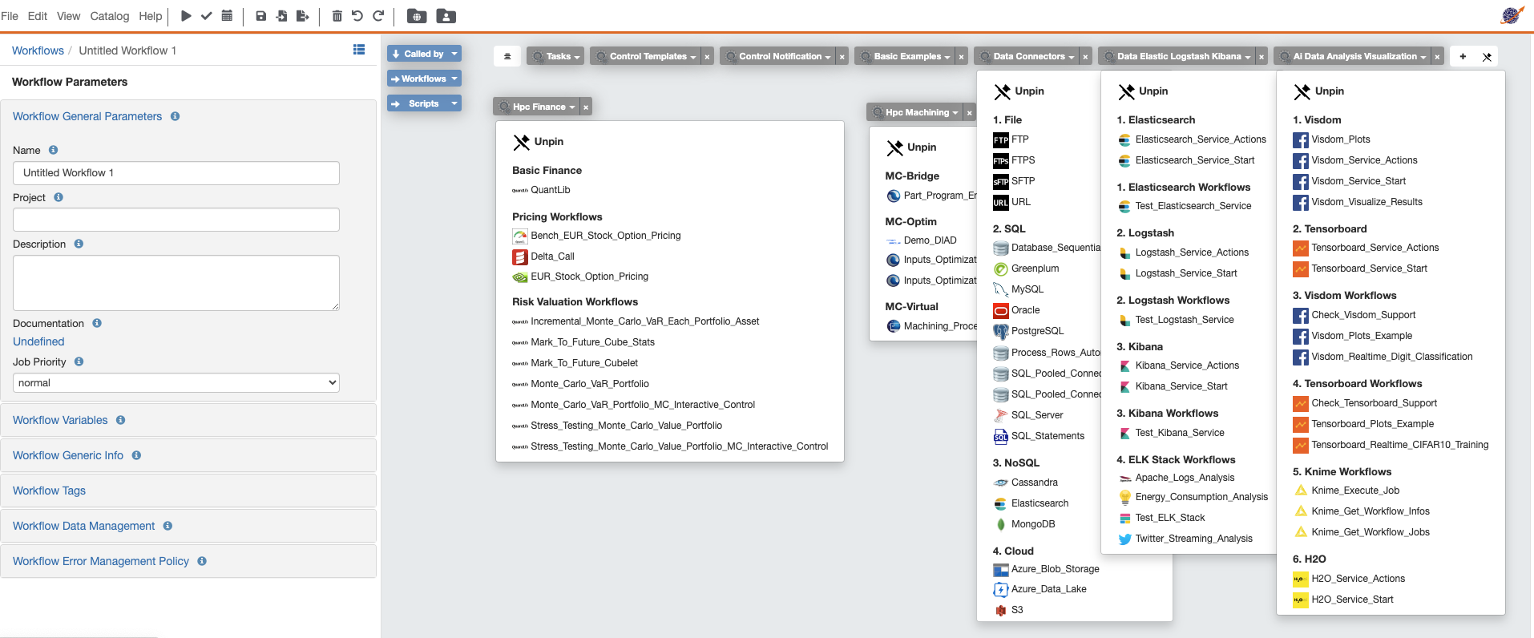Open the Scripts dropdown
The height and width of the screenshot is (638, 1534).
pos(424,103)
